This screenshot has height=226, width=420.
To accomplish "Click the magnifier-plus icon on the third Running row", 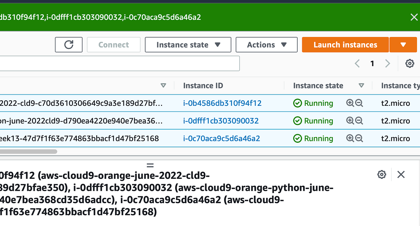I will pyautogui.click(x=350, y=138).
